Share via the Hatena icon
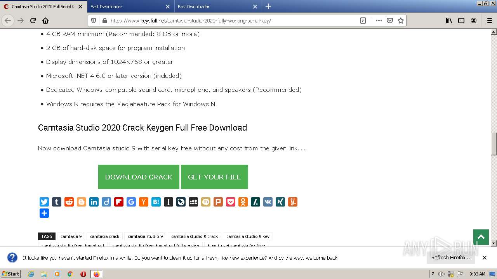Image resolution: width=497 pixels, height=279 pixels. [x=156, y=202]
